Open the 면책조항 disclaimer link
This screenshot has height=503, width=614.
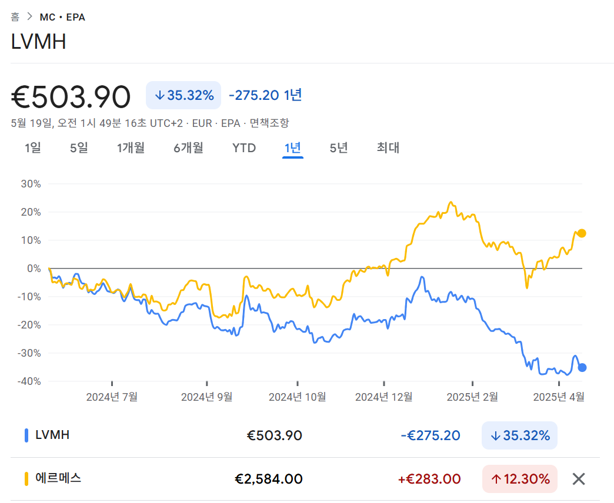click(269, 123)
